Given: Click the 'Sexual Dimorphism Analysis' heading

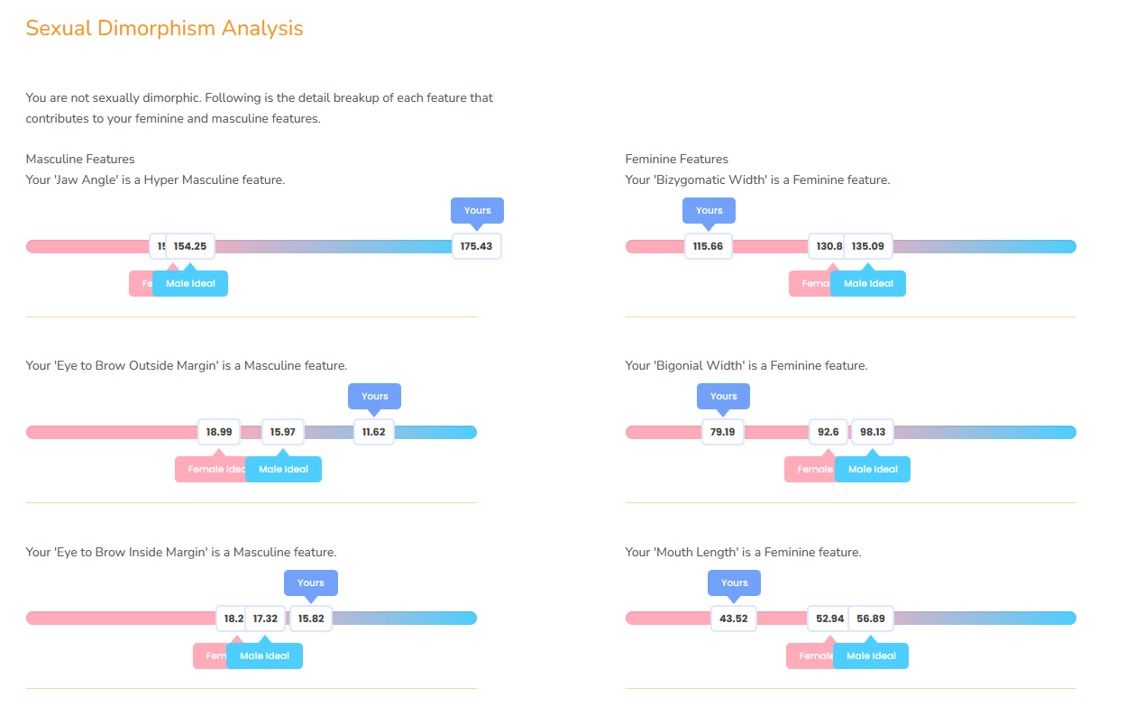Looking at the screenshot, I should click(164, 28).
